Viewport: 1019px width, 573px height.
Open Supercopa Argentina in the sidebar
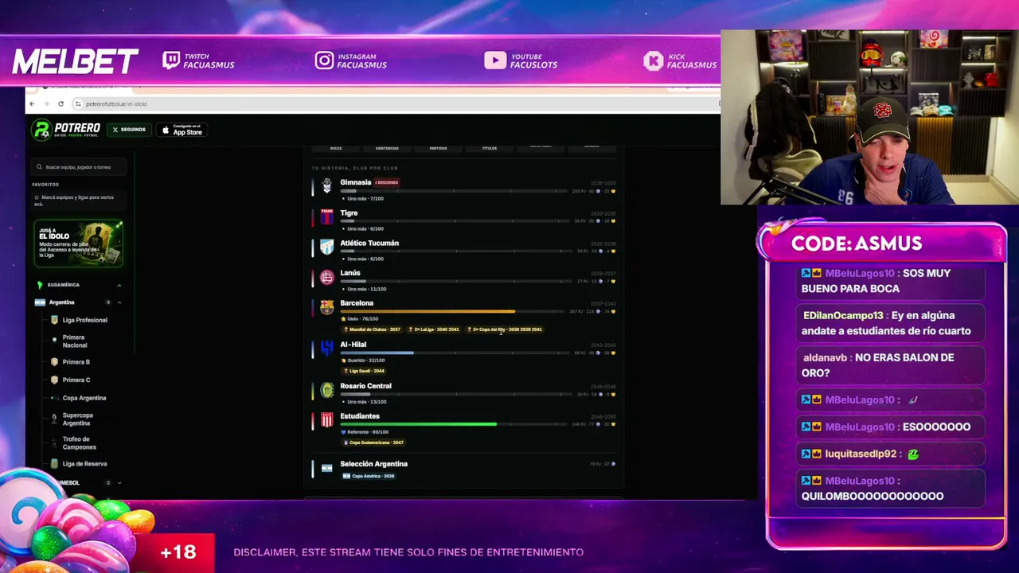pos(78,419)
